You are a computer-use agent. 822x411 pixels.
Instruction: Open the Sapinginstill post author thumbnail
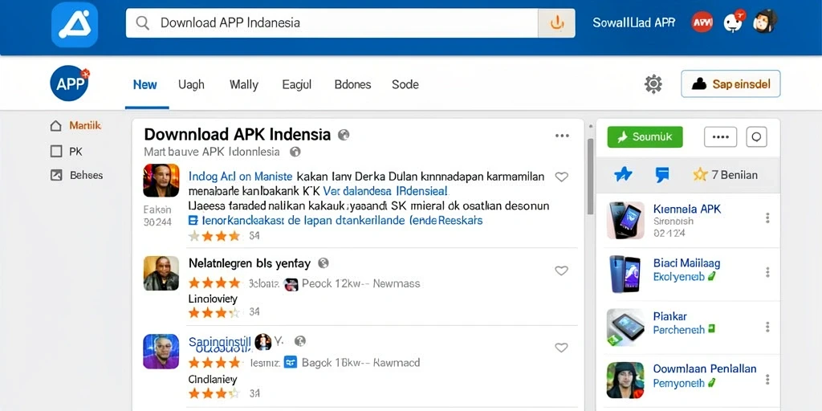(161, 352)
